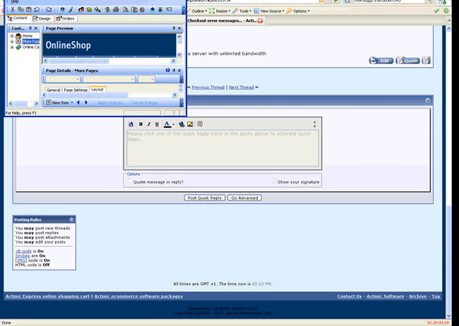Expand the Online Catalog tree node
459x326 pixels.
pos(12,47)
